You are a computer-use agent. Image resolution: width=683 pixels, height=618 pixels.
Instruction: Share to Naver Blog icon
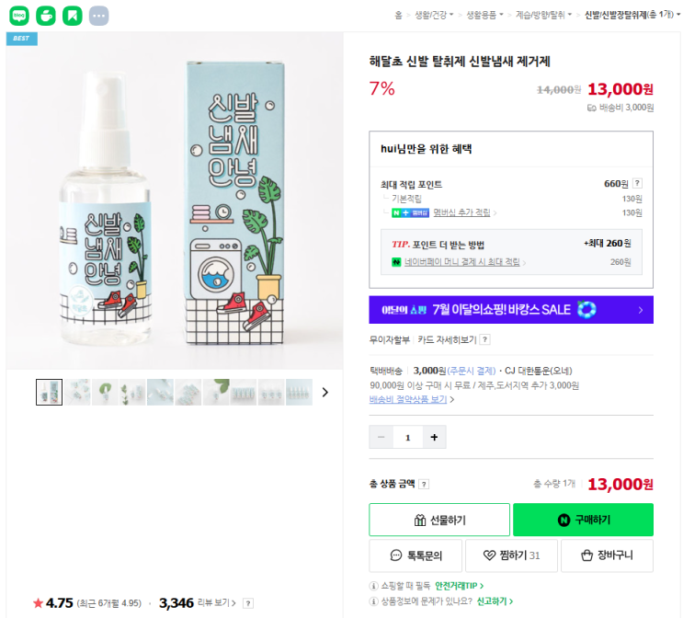point(19,16)
